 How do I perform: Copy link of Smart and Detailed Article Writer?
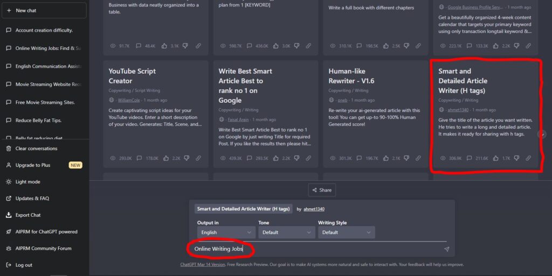click(x=528, y=158)
